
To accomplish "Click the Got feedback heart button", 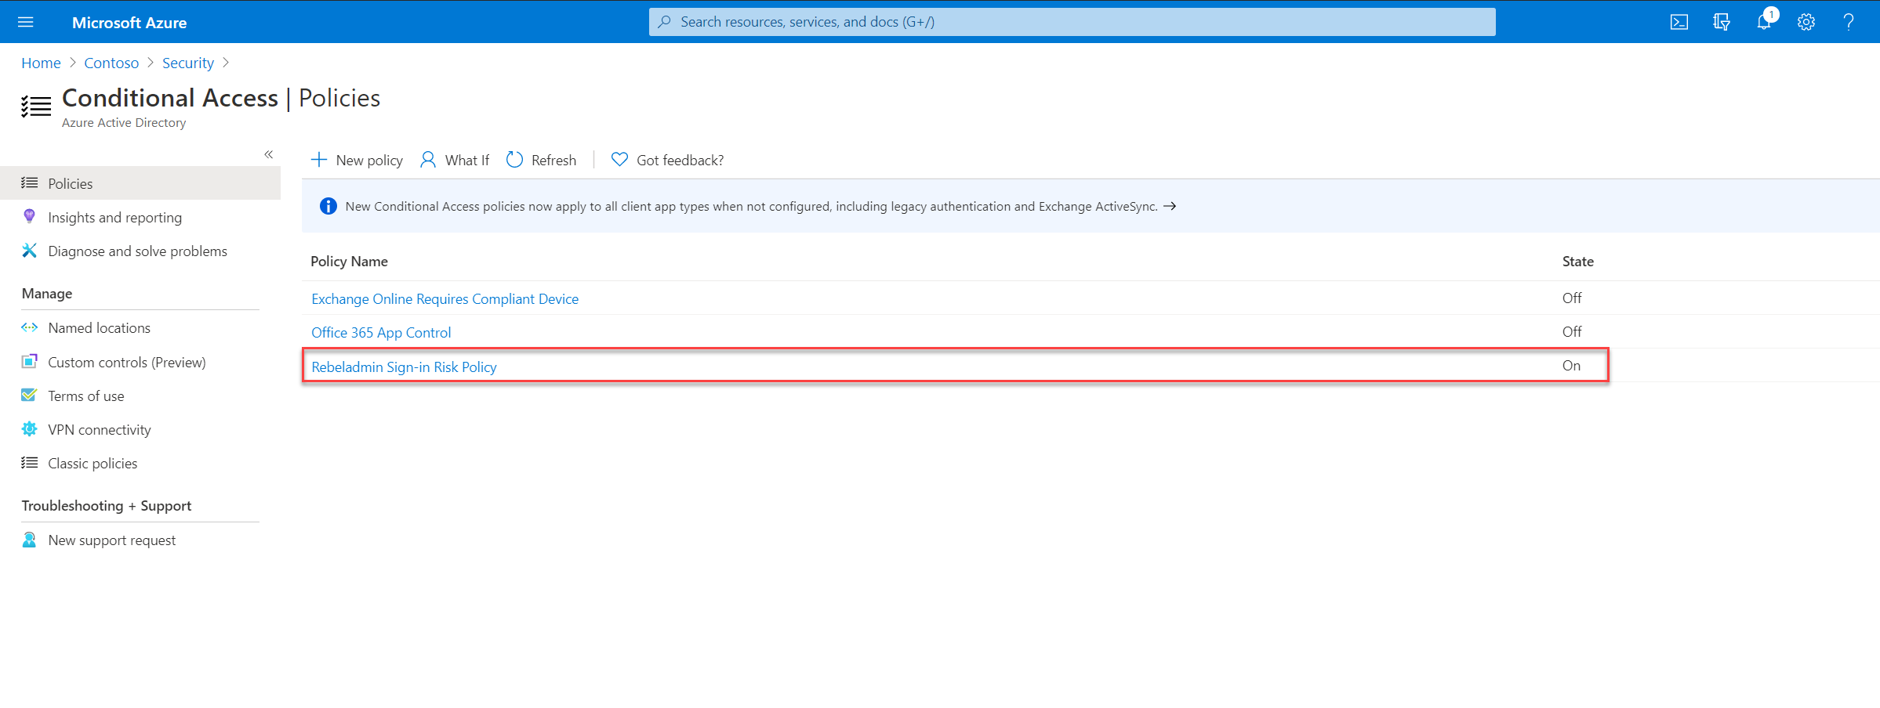I will pos(667,160).
